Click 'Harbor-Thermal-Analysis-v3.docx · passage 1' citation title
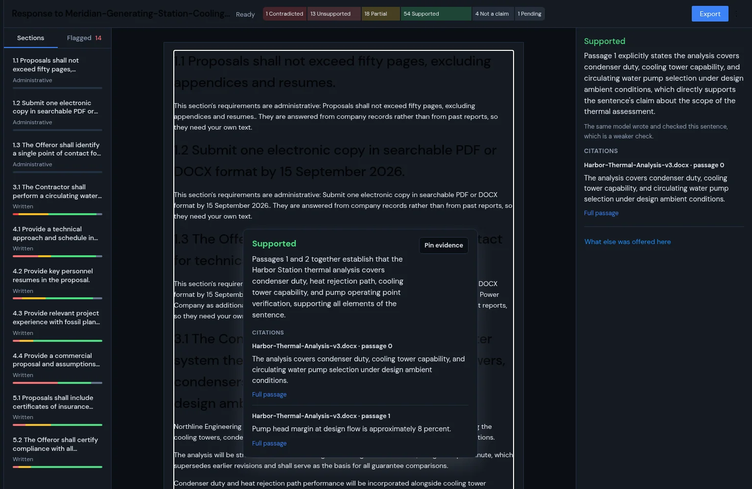Image resolution: width=752 pixels, height=489 pixels. coord(321,416)
